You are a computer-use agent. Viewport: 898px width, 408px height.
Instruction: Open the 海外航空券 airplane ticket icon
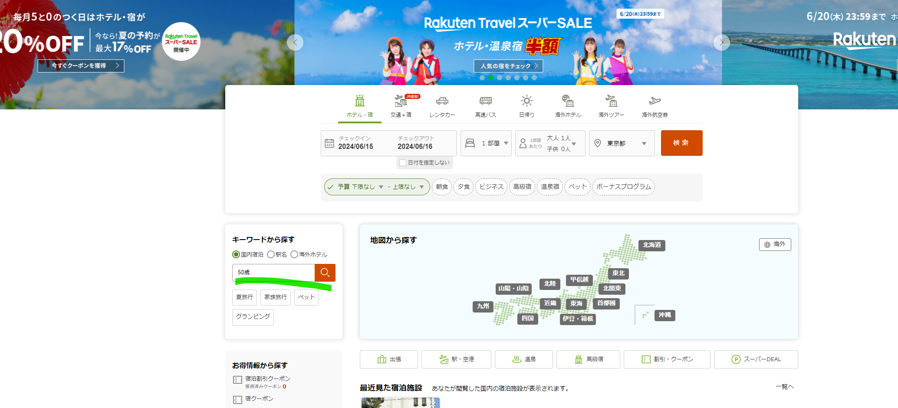click(655, 101)
